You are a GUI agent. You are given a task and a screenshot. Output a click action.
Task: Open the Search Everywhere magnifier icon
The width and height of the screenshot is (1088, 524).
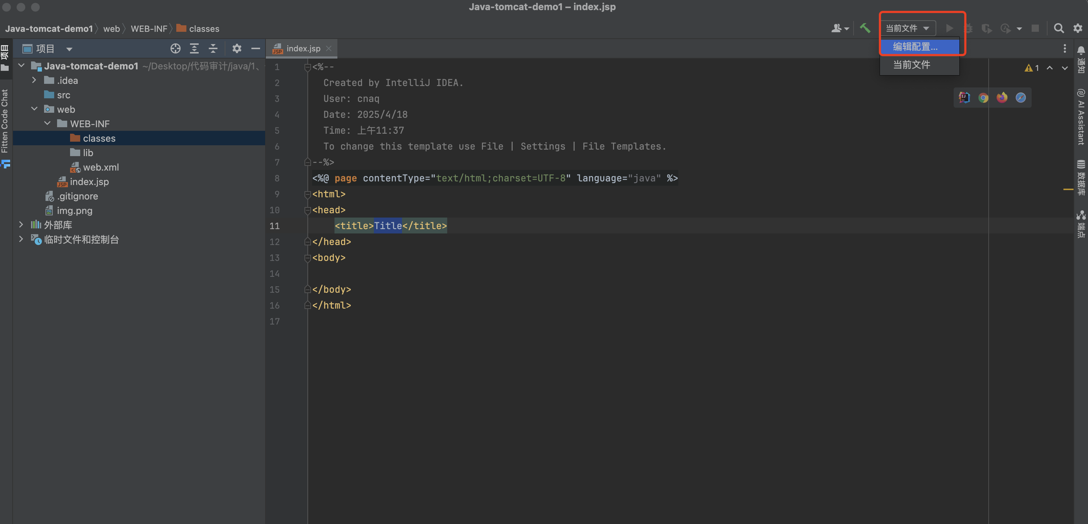(1058, 28)
